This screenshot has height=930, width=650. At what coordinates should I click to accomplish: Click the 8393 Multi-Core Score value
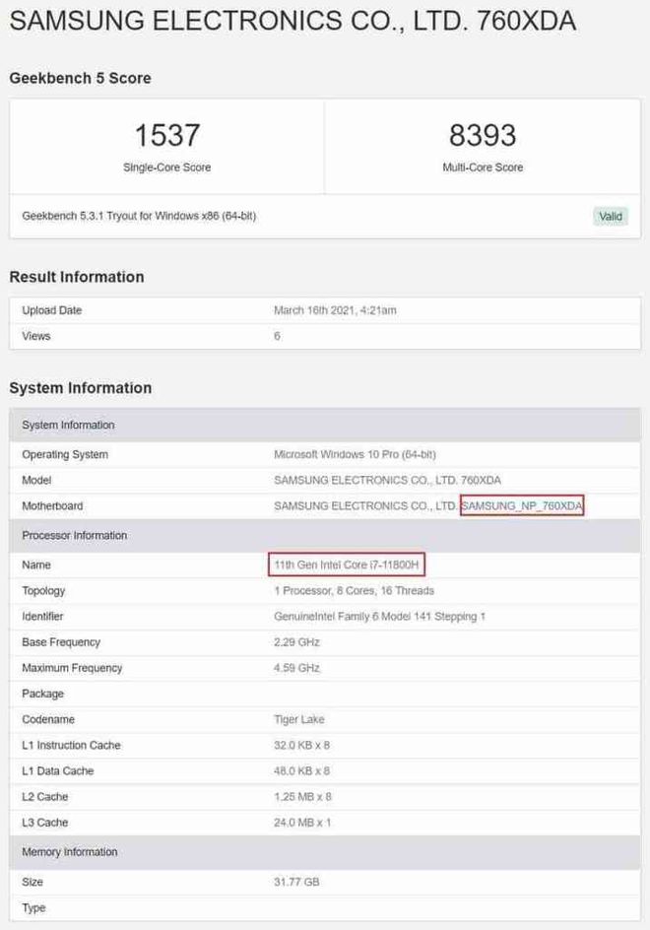pyautogui.click(x=482, y=135)
